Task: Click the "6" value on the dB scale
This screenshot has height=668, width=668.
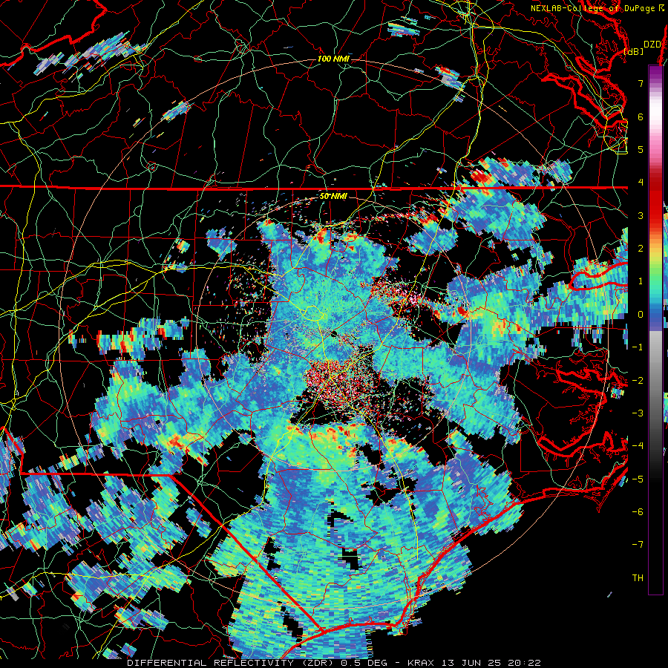Action: (641, 117)
